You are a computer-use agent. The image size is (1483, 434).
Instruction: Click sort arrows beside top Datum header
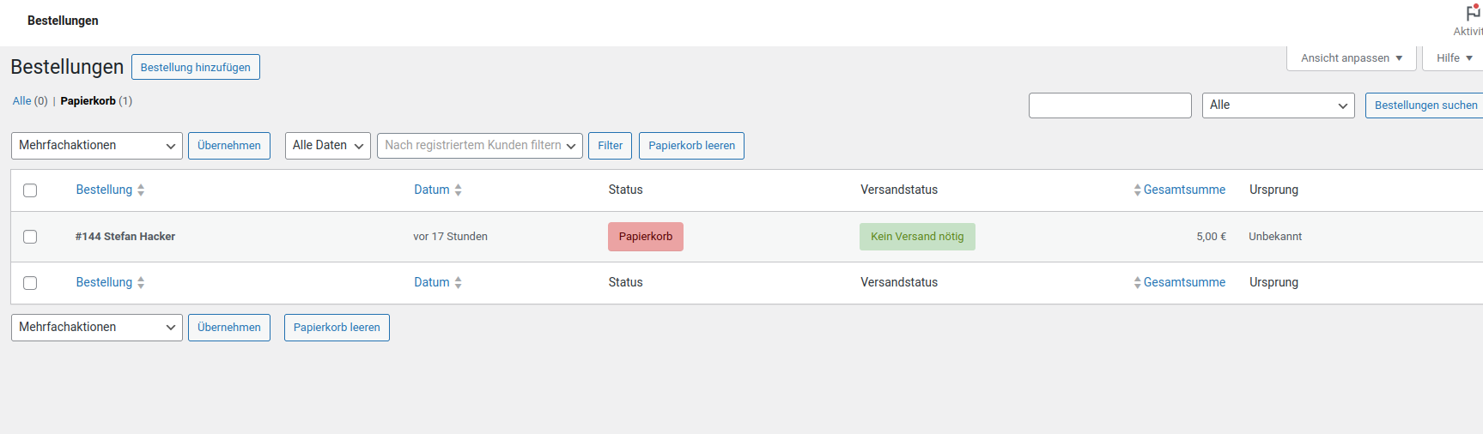point(459,190)
